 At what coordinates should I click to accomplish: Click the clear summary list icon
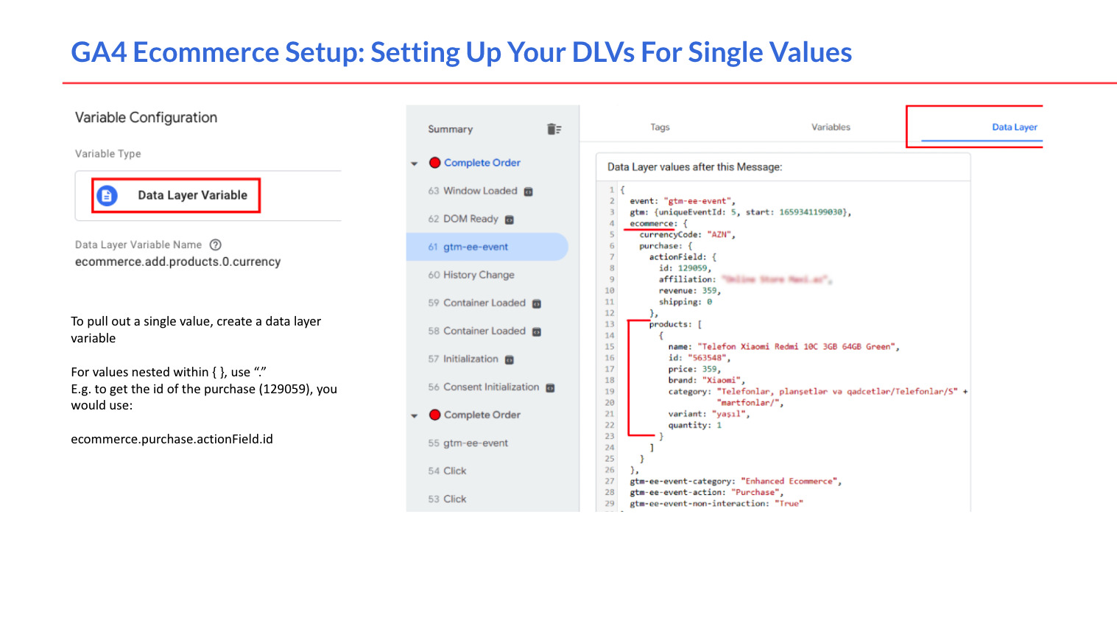click(x=554, y=129)
